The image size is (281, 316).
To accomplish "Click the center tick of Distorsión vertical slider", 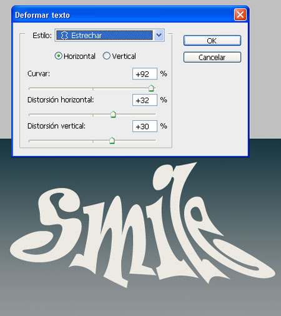I will pos(93,141).
